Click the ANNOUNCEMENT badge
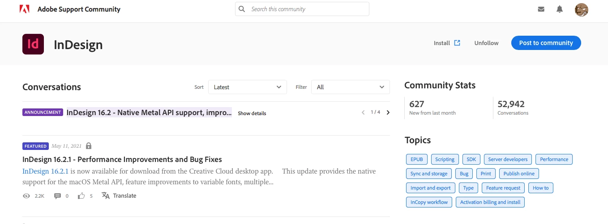The width and height of the screenshot is (608, 224). [x=43, y=112]
